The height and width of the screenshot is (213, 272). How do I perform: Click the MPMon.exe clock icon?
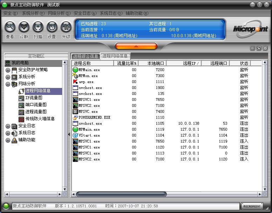pos(75,76)
